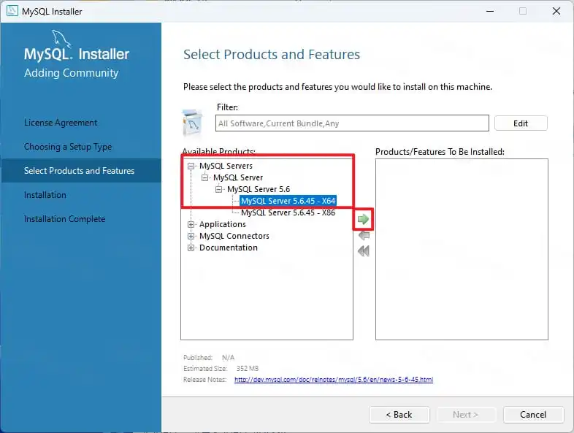Click the MySQL Installer title bar icon
574x433 pixels.
tap(12, 11)
